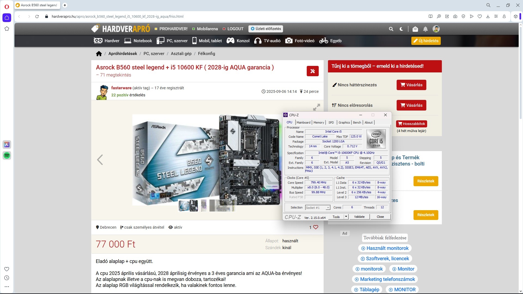Click the ad edit tools icon
Screen dimensions: 523x294
tap(312, 71)
